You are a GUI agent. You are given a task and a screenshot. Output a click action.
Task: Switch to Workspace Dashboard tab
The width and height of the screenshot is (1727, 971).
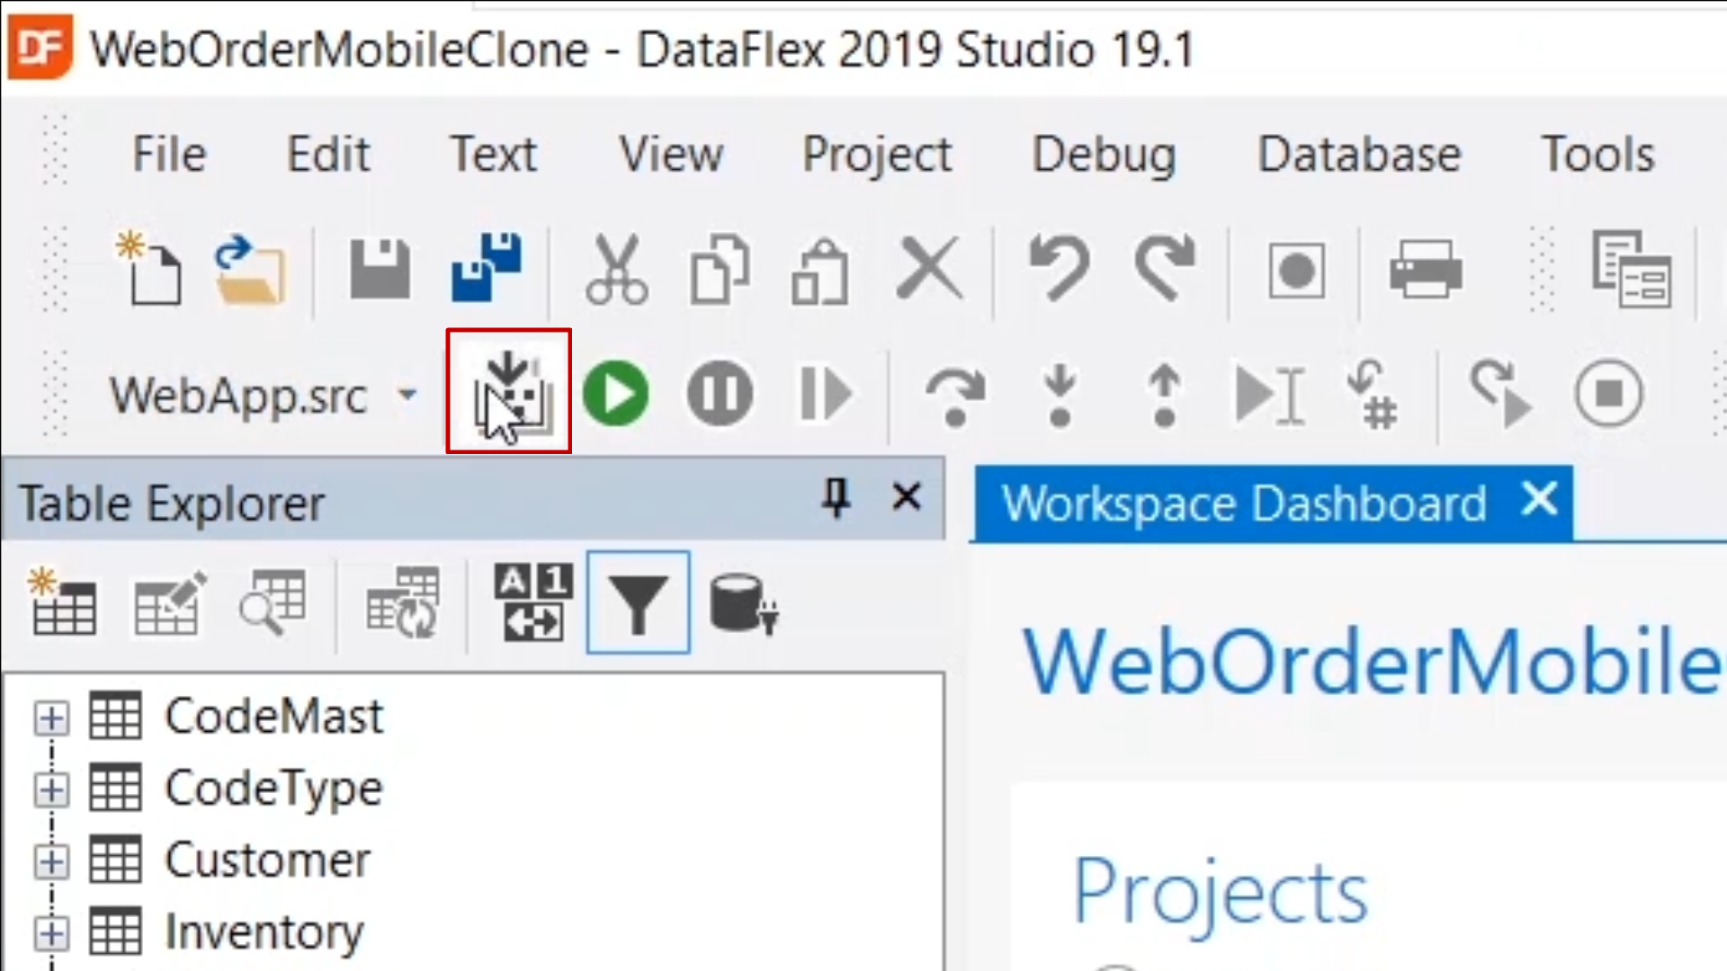1243,503
